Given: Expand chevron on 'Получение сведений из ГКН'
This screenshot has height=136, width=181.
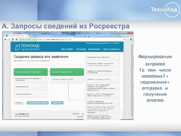Looking at the screenshot, I should [82, 72].
